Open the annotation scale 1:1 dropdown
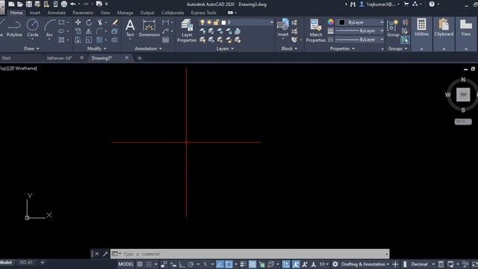 (323, 264)
